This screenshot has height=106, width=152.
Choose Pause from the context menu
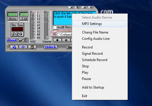tap(100, 79)
